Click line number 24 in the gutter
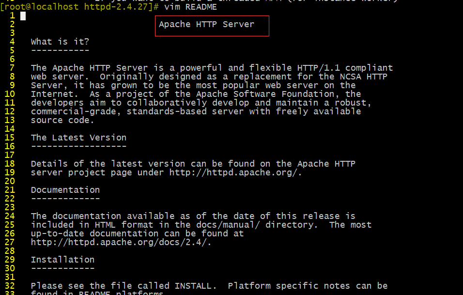Image resolution: width=463 pixels, height=295 pixels. tap(10, 216)
